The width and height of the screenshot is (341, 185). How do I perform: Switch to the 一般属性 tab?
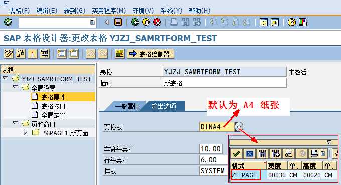pyautogui.click(x=126, y=106)
